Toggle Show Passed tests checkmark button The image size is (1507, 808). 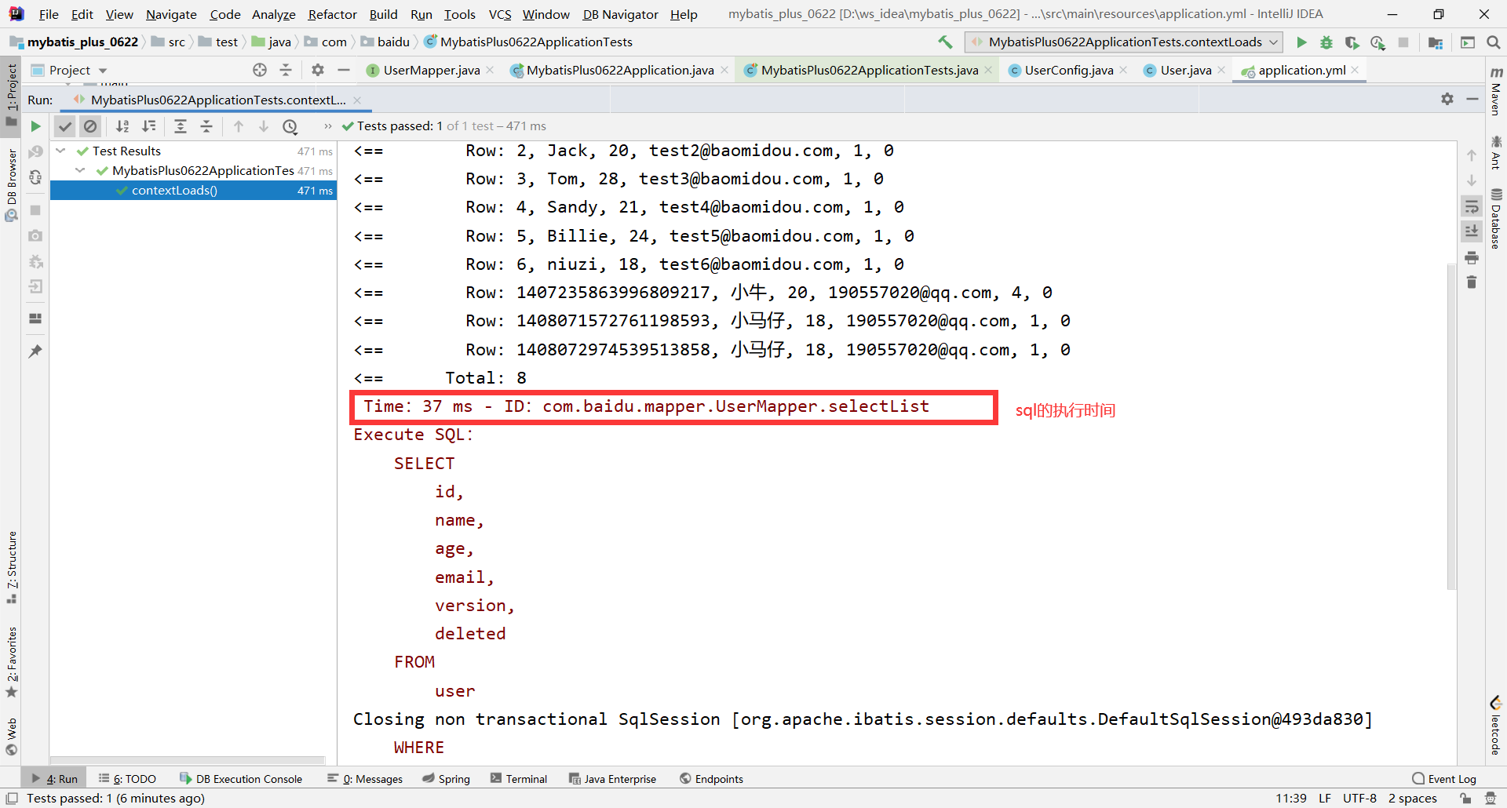tap(65, 126)
